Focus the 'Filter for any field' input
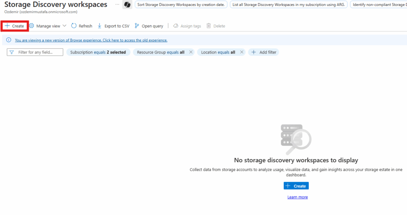This screenshot has height=215, width=407. click(35, 52)
